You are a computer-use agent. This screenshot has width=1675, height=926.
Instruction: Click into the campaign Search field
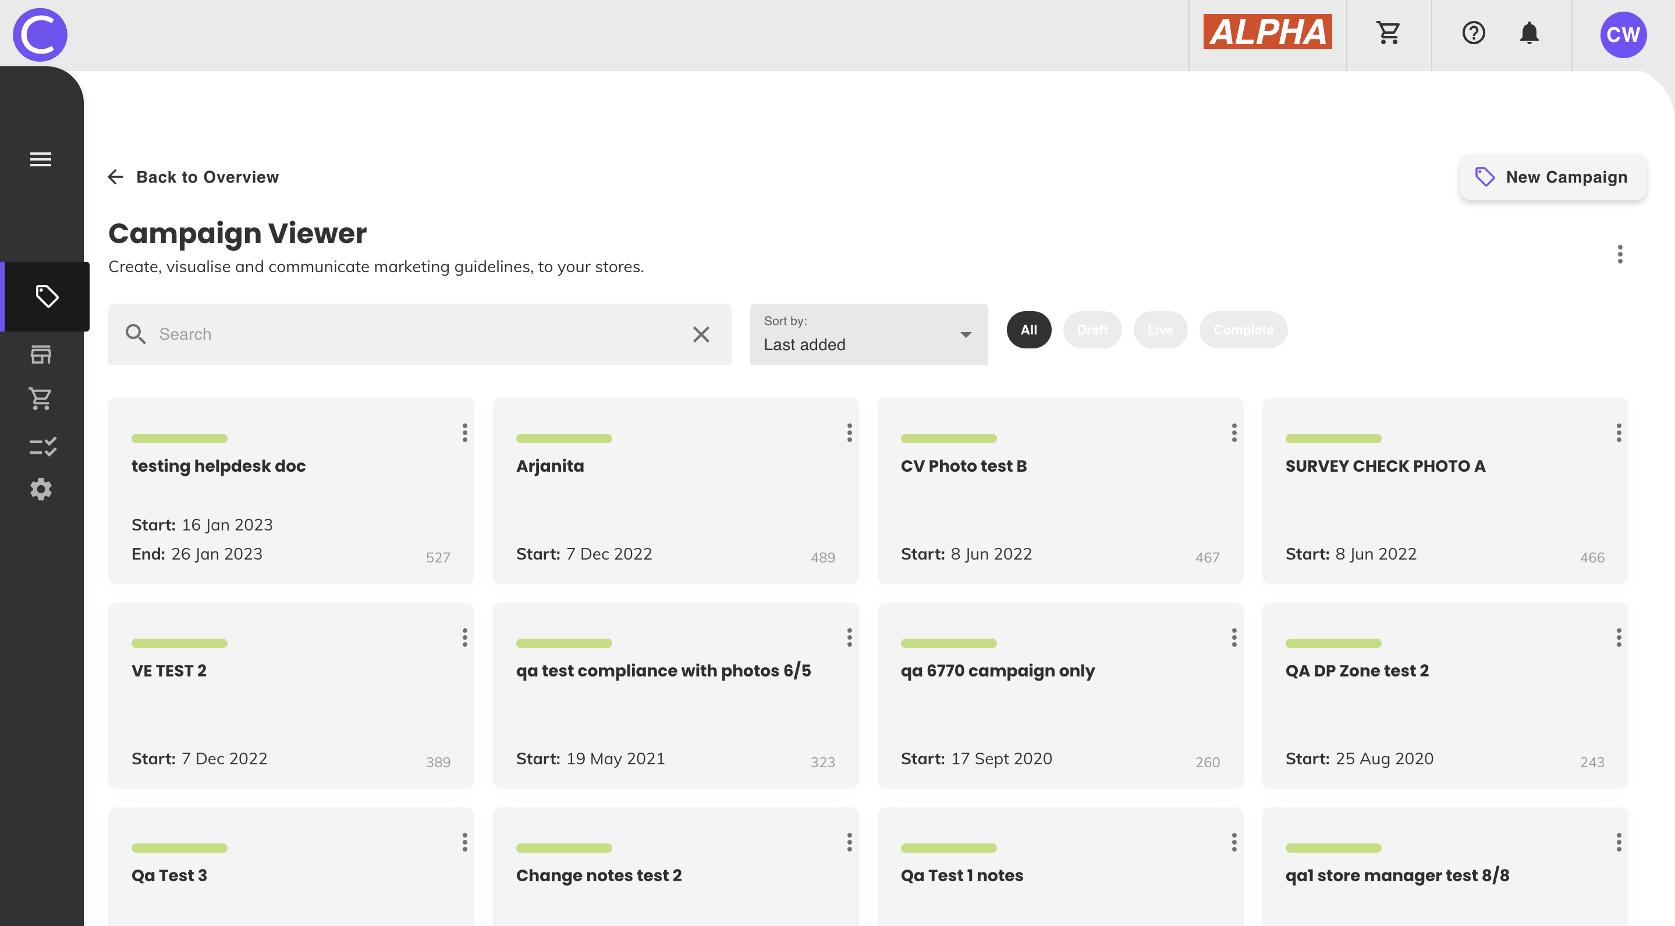pos(416,334)
